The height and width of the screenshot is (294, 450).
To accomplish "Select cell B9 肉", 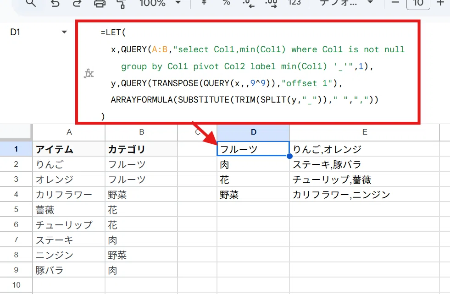I will point(141,270).
